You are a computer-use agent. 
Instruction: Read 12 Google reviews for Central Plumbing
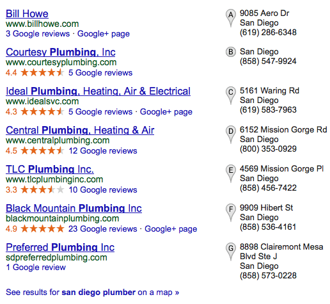103,151
